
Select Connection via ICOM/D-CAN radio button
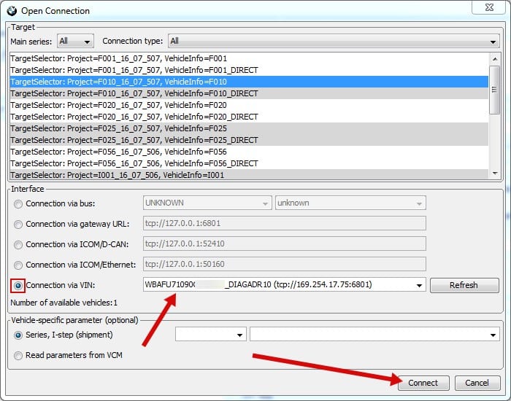click(x=18, y=245)
